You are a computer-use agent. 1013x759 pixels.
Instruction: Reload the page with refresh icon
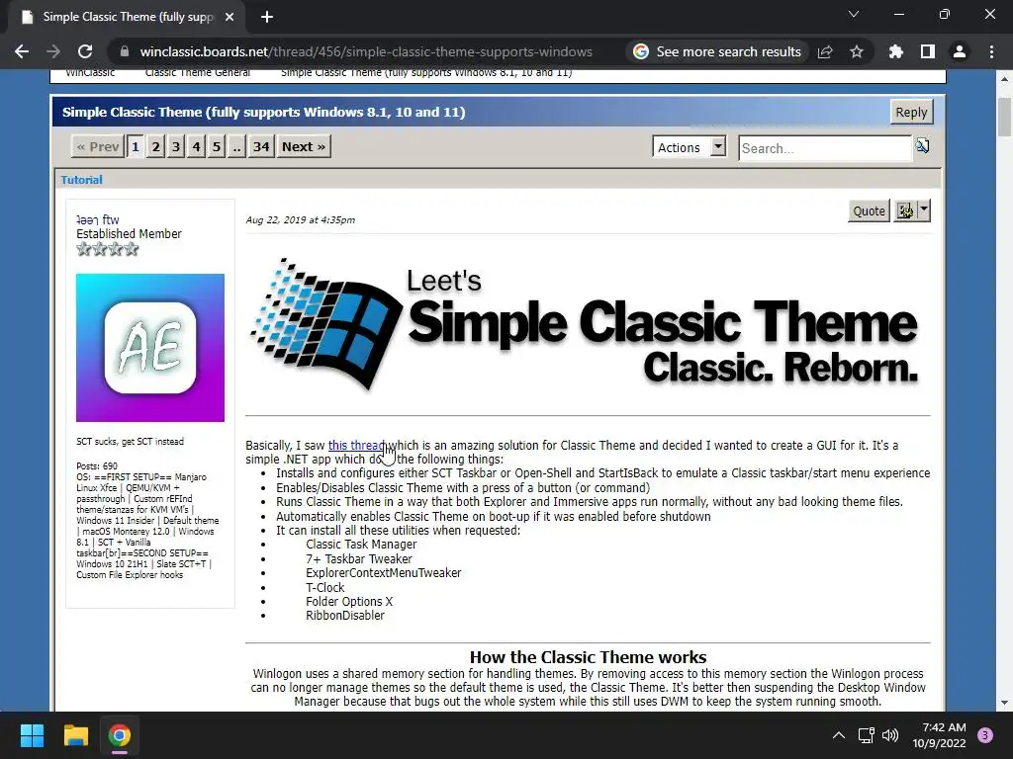85,51
